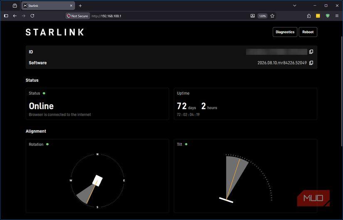
Task: Click the "Browser is connected to the internet" text
Action: pos(60,115)
